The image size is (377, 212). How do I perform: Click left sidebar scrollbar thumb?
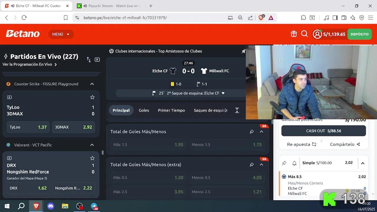(102, 153)
